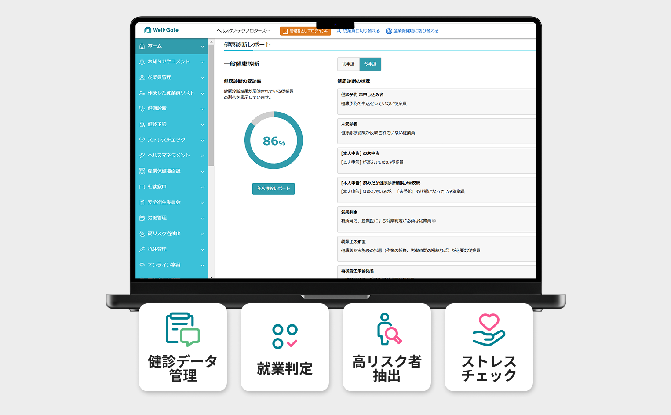Click the sidebar scrollbar down arrow
This screenshot has width=671, height=415.
[x=212, y=277]
